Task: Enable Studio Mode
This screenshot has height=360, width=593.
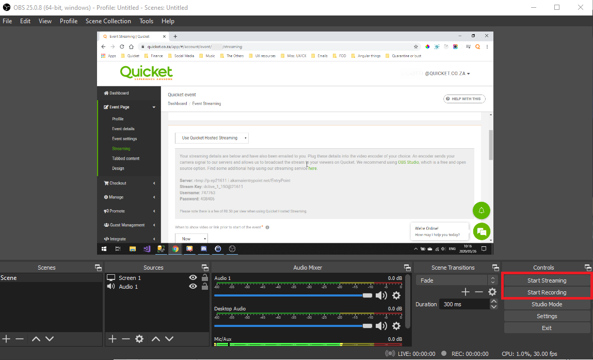Action: click(547, 304)
